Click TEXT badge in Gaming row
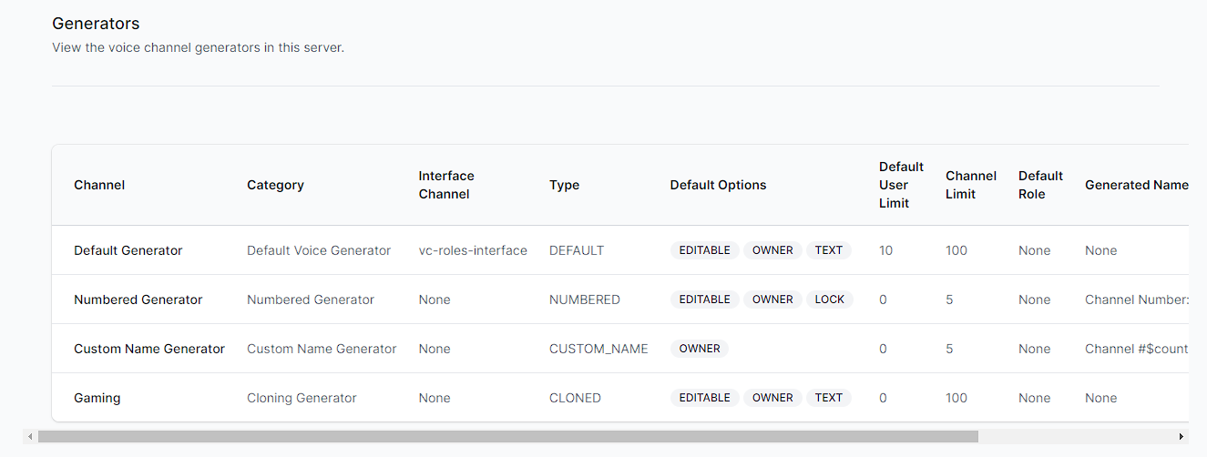The image size is (1207, 457). pos(829,398)
